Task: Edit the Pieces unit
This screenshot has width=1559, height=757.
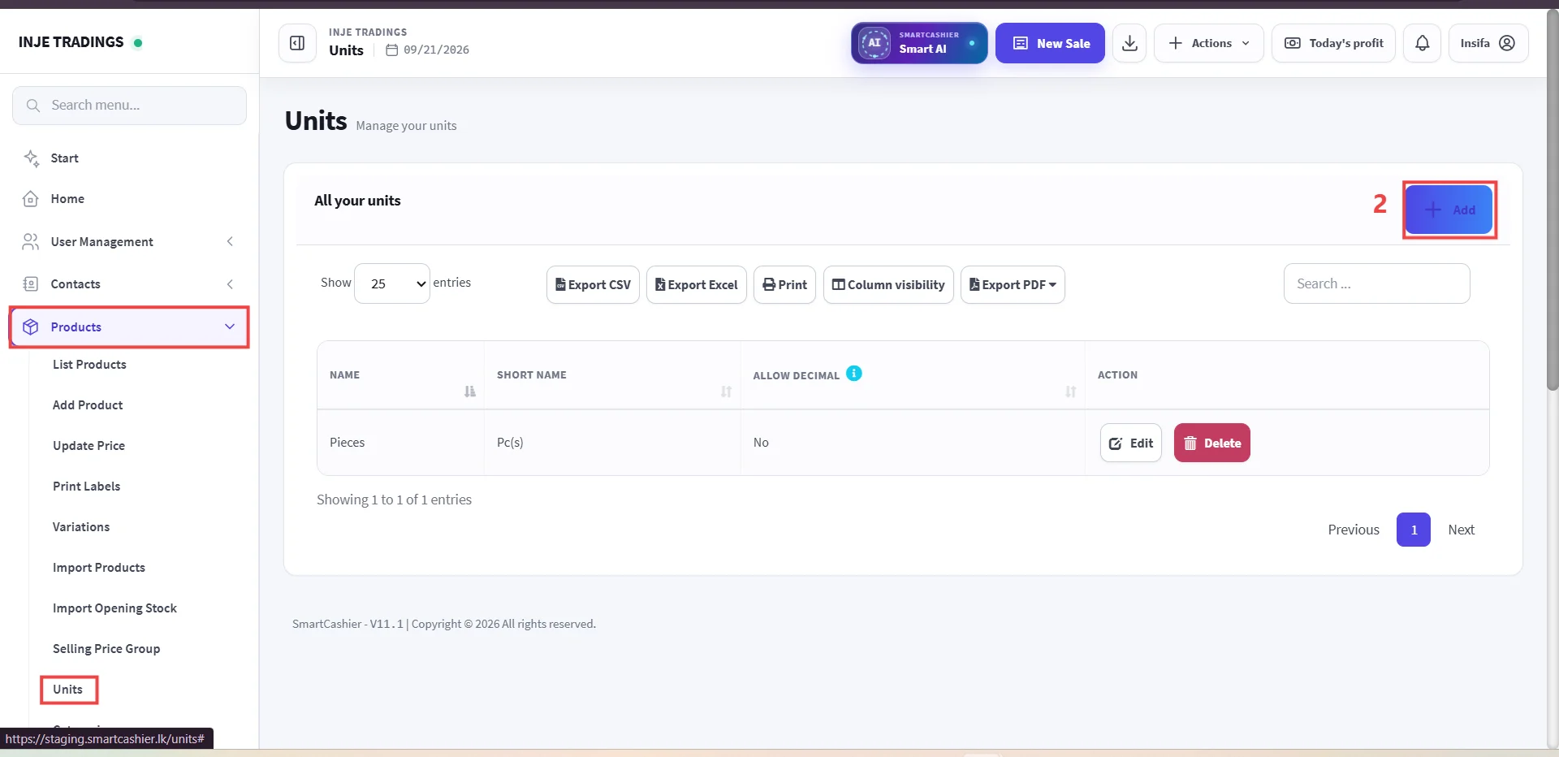Action: tap(1131, 443)
